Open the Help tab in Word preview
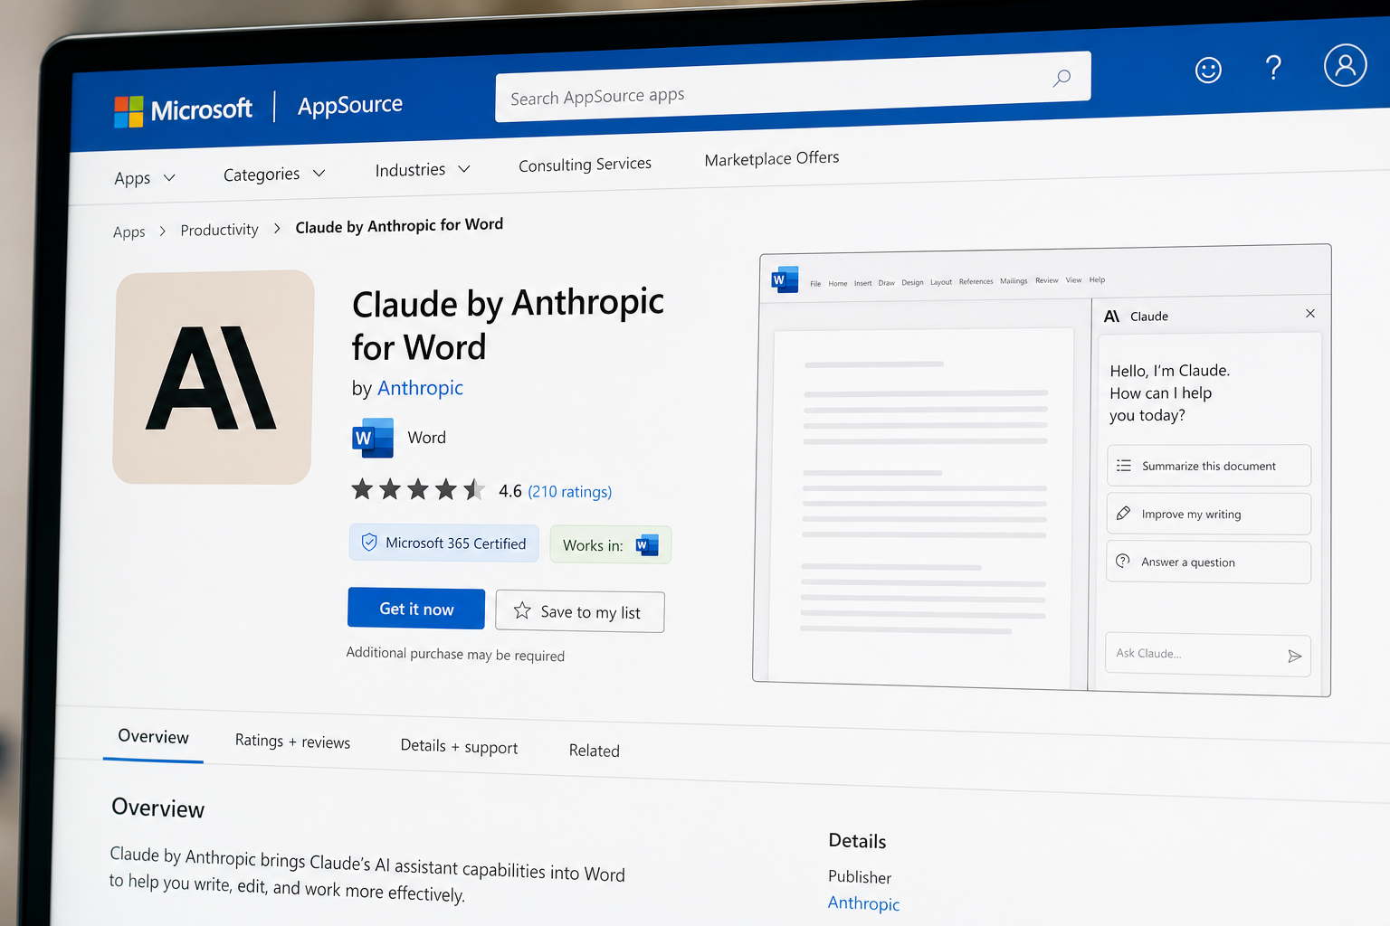The width and height of the screenshot is (1390, 926). pyautogui.click(x=1097, y=280)
